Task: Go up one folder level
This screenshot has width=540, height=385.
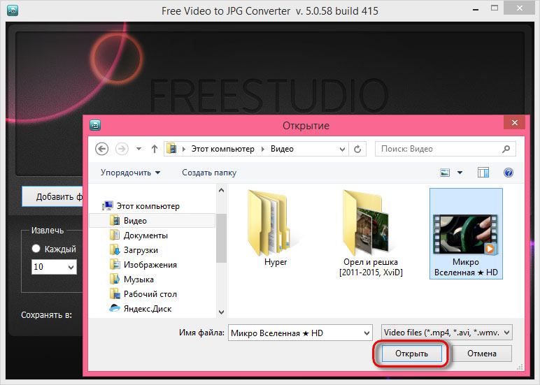Action: 155,149
